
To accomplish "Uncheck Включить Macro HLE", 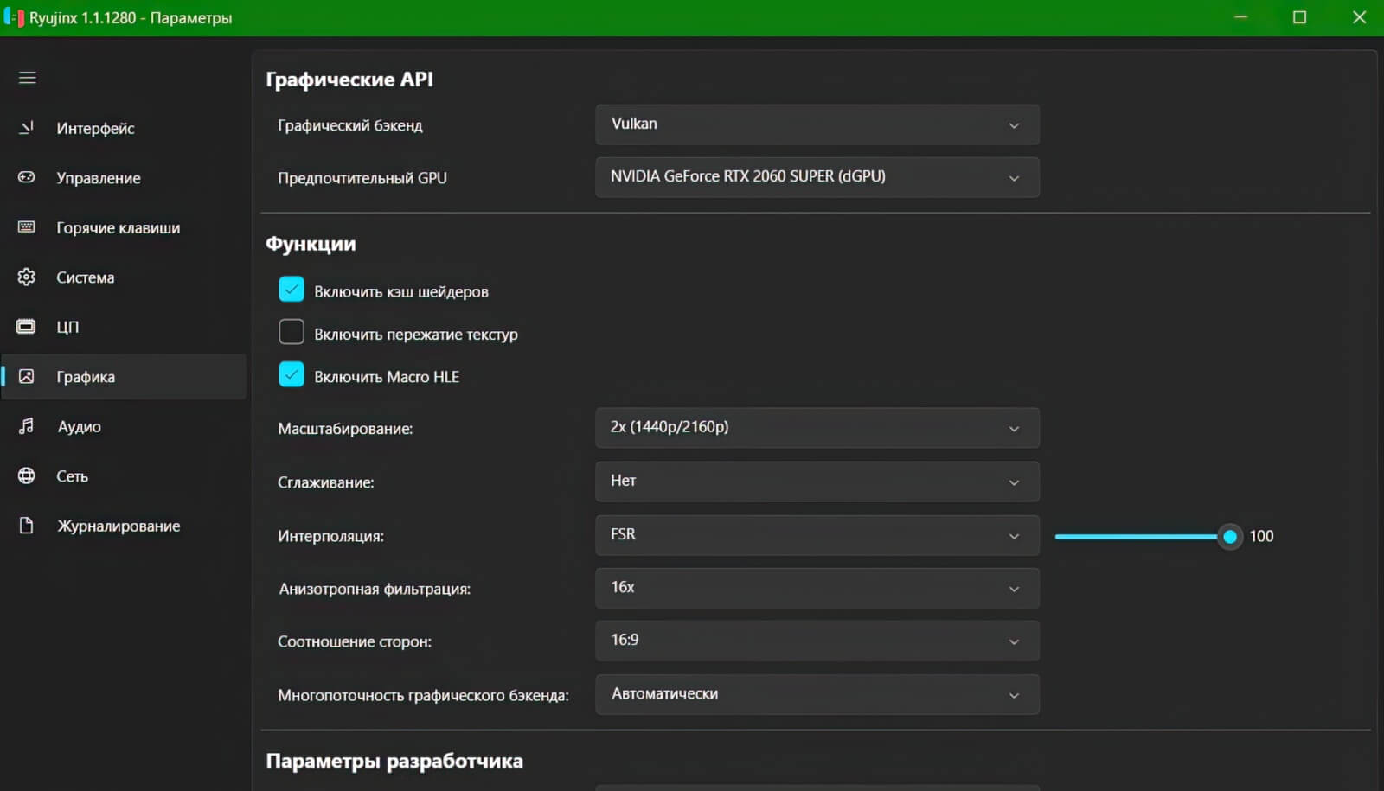I will pos(292,374).
